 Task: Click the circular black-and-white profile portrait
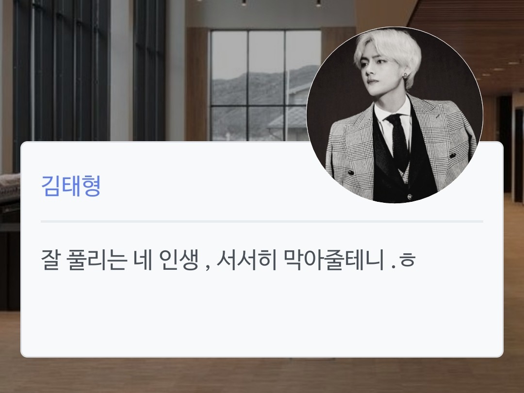pos(394,115)
